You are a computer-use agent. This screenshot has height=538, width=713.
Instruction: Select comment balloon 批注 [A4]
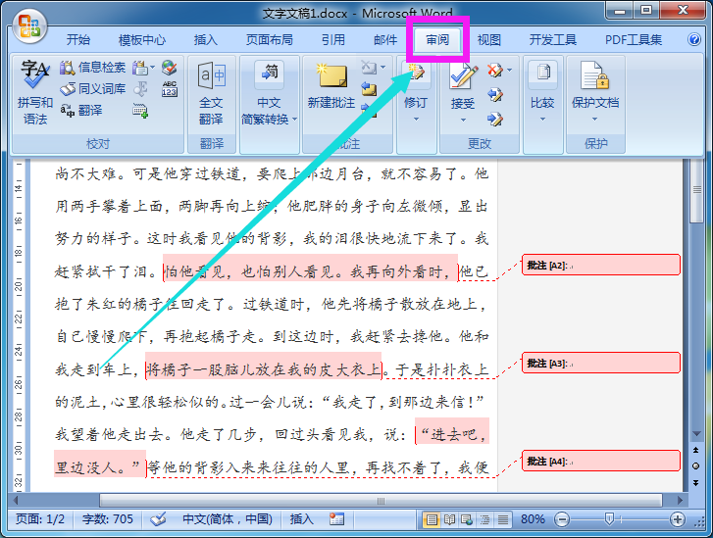pos(600,461)
